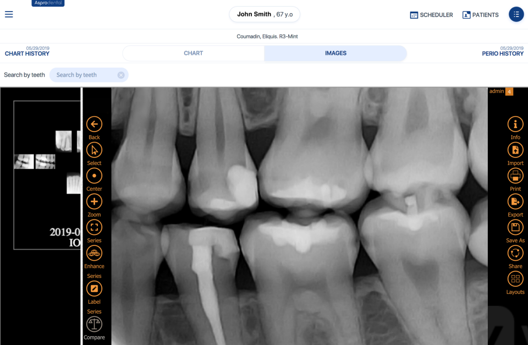Save the image with Save As
This screenshot has height=345, width=528.
tap(515, 227)
